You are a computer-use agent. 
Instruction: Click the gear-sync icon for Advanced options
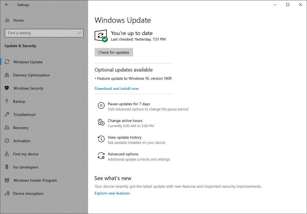(x=101, y=156)
